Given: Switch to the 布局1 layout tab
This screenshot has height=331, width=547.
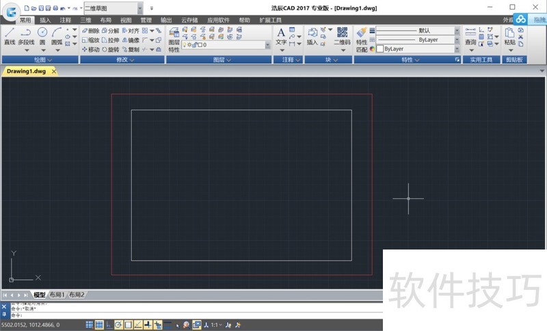Looking at the screenshot, I should [x=57, y=295].
